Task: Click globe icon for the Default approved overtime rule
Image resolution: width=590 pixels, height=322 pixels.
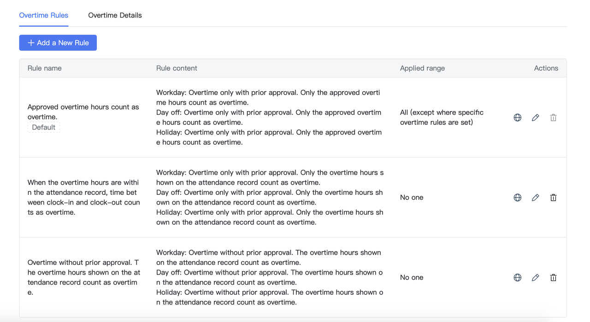Action: (518, 117)
